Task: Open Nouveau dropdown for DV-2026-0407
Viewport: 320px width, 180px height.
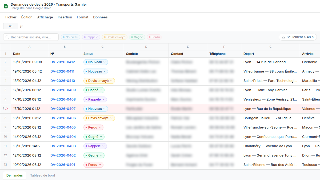Action: (96, 109)
